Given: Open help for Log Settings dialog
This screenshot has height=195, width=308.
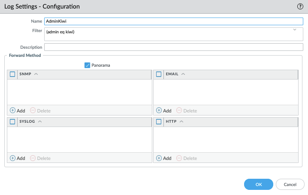Looking at the screenshot, I should tap(300, 6).
